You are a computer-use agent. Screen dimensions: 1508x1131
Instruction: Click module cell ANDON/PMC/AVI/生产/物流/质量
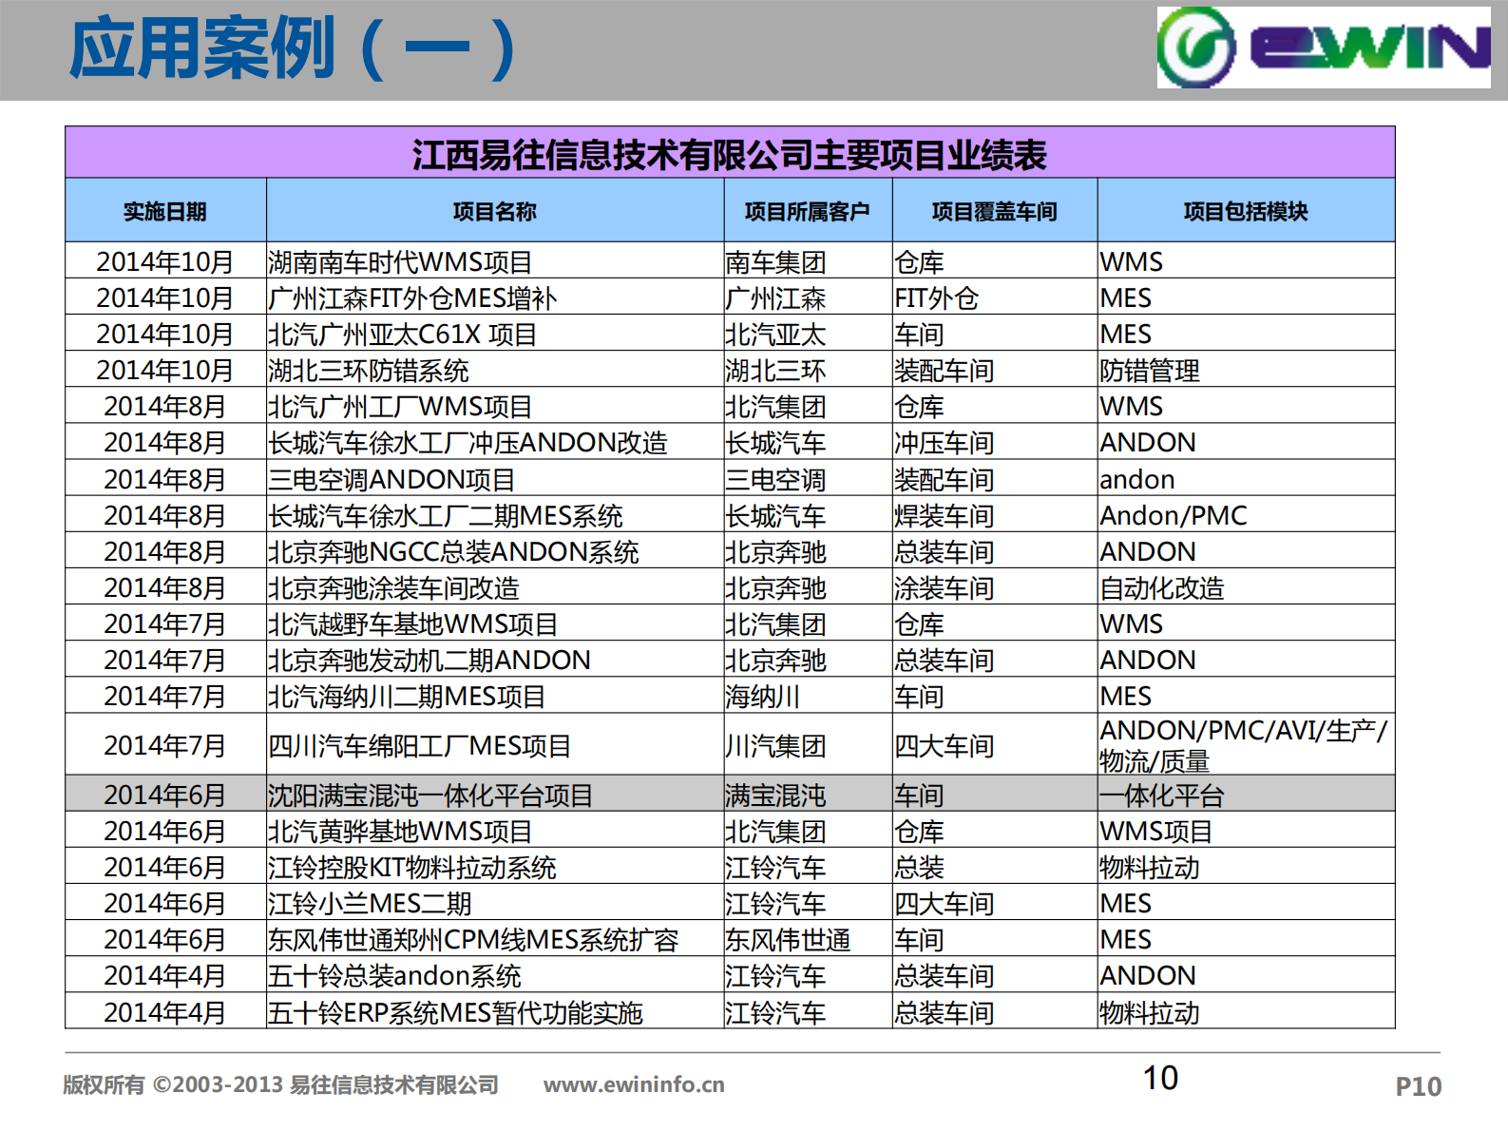tap(1246, 745)
